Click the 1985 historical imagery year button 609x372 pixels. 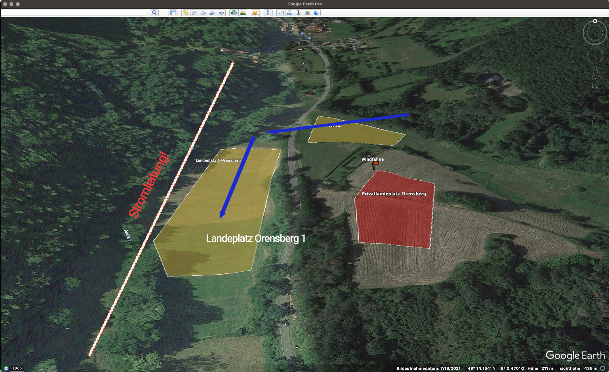(17, 368)
